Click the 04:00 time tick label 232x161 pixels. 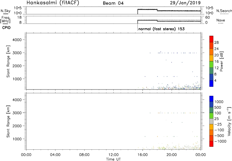(55, 155)
